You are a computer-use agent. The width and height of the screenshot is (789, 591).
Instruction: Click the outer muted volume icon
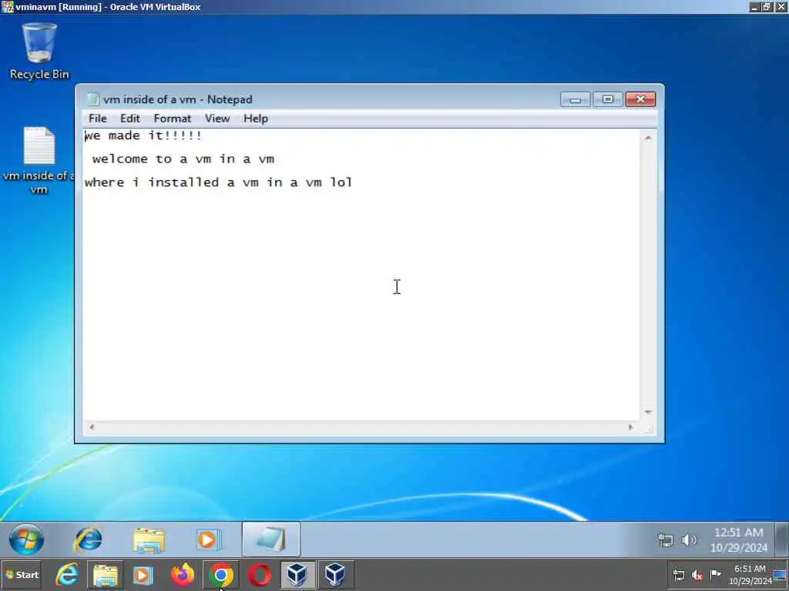pyautogui.click(x=697, y=575)
